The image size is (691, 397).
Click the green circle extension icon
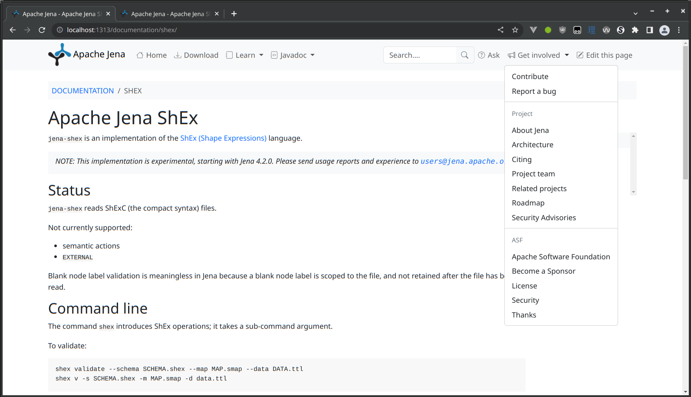(548, 30)
